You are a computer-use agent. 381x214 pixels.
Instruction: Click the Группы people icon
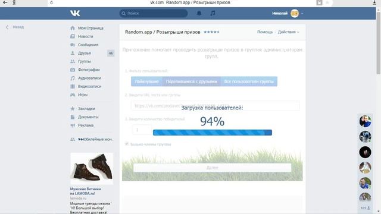[x=73, y=61]
